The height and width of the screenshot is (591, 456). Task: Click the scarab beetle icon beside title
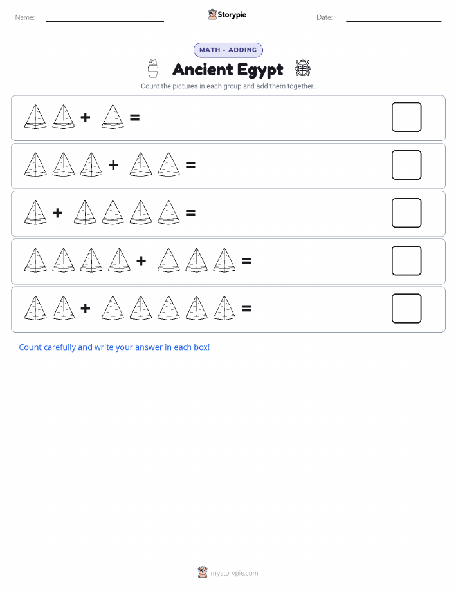[x=302, y=68]
